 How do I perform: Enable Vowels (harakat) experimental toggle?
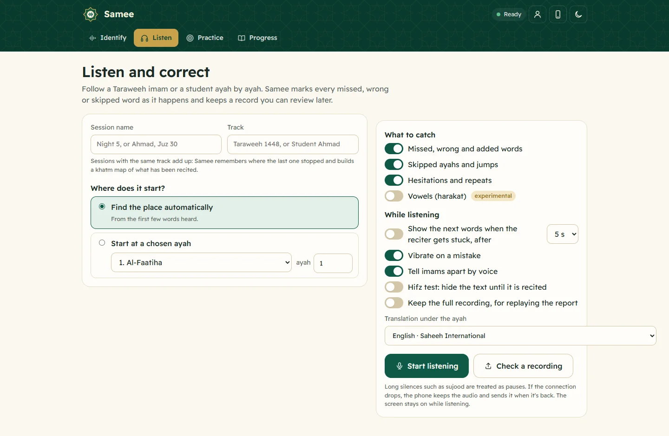coord(394,196)
